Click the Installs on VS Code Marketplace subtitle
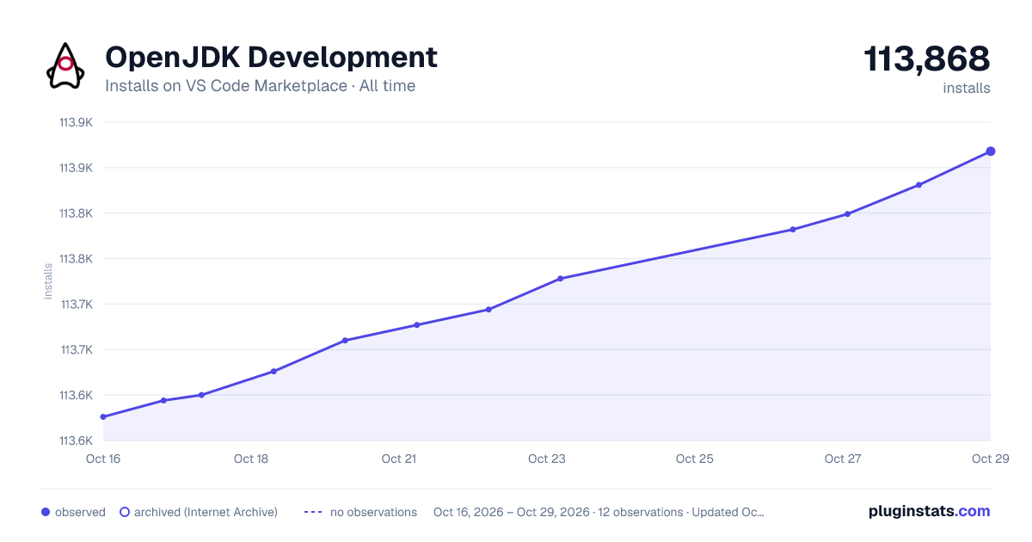 tap(260, 86)
